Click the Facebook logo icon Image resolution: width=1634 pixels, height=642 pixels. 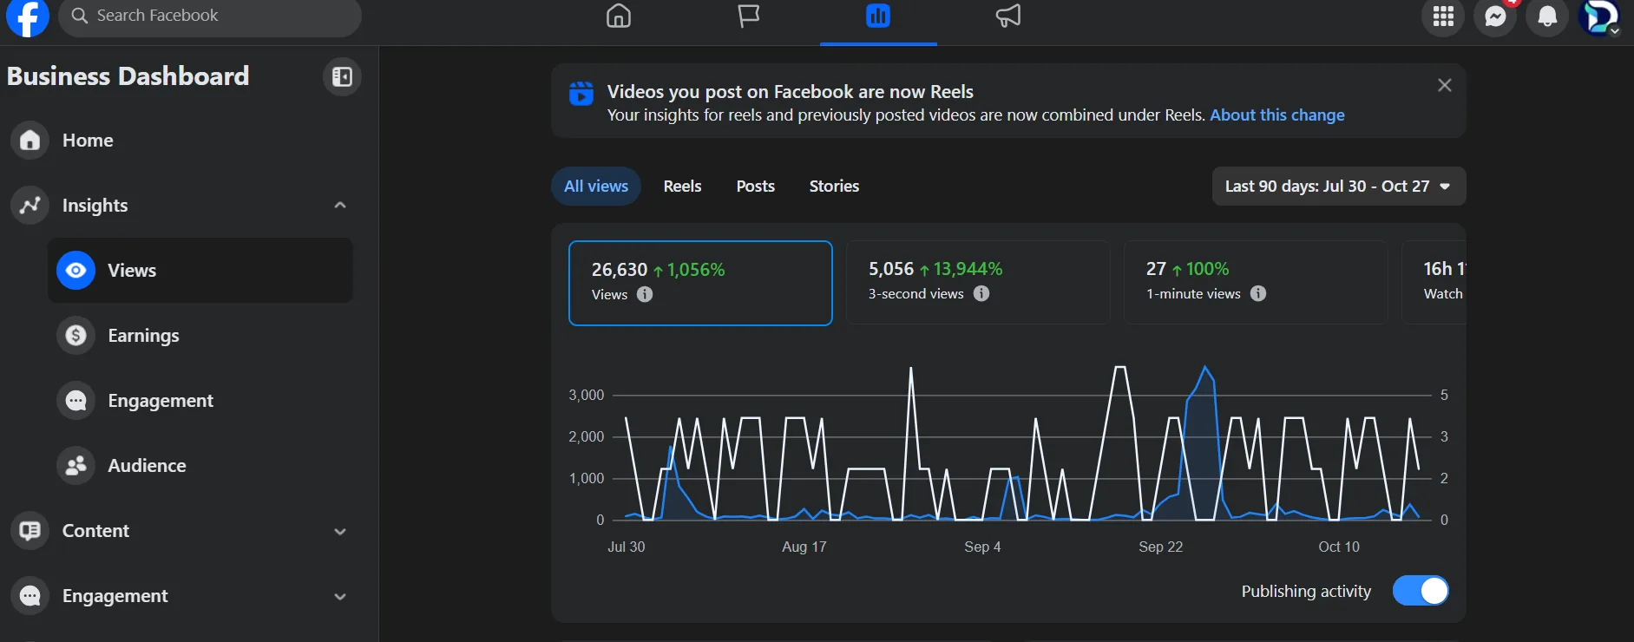tap(28, 16)
